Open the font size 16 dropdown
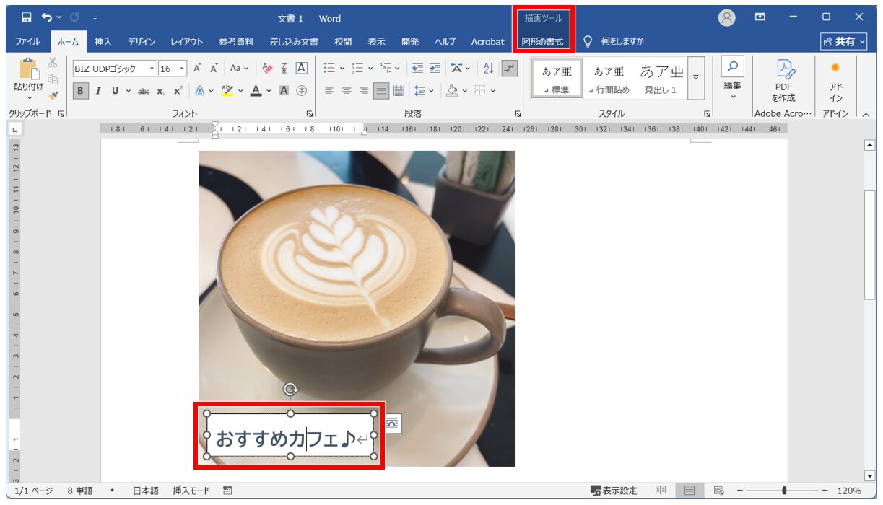Viewport: 883px width, 505px height. 182,69
